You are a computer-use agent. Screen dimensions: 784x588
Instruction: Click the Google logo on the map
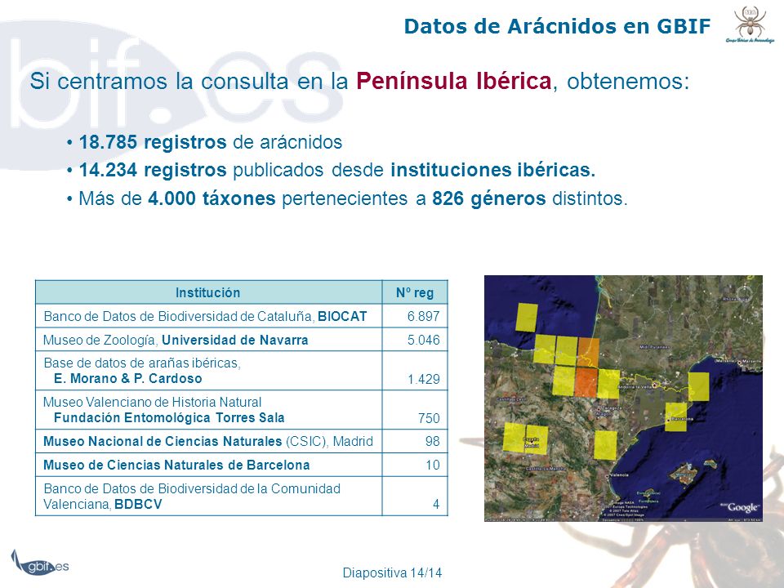tap(741, 507)
